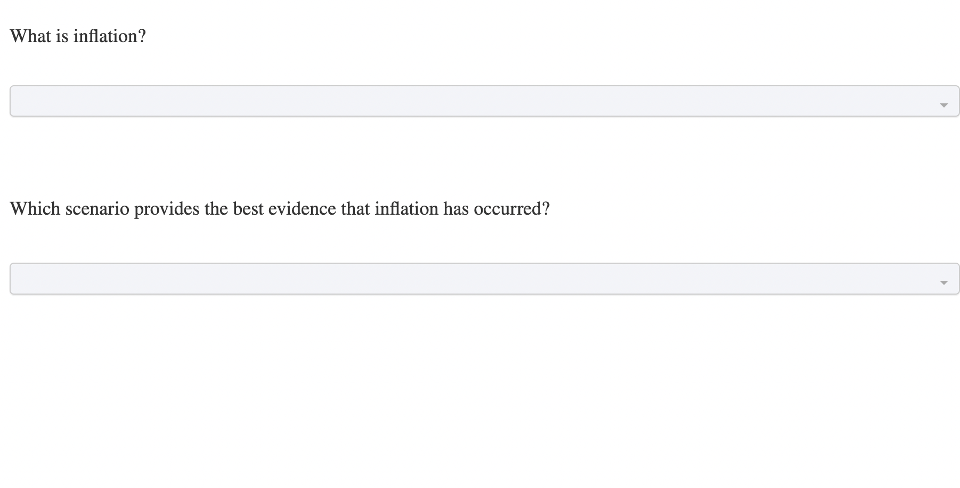Select the inflation scenario question text

pyautogui.click(x=280, y=208)
